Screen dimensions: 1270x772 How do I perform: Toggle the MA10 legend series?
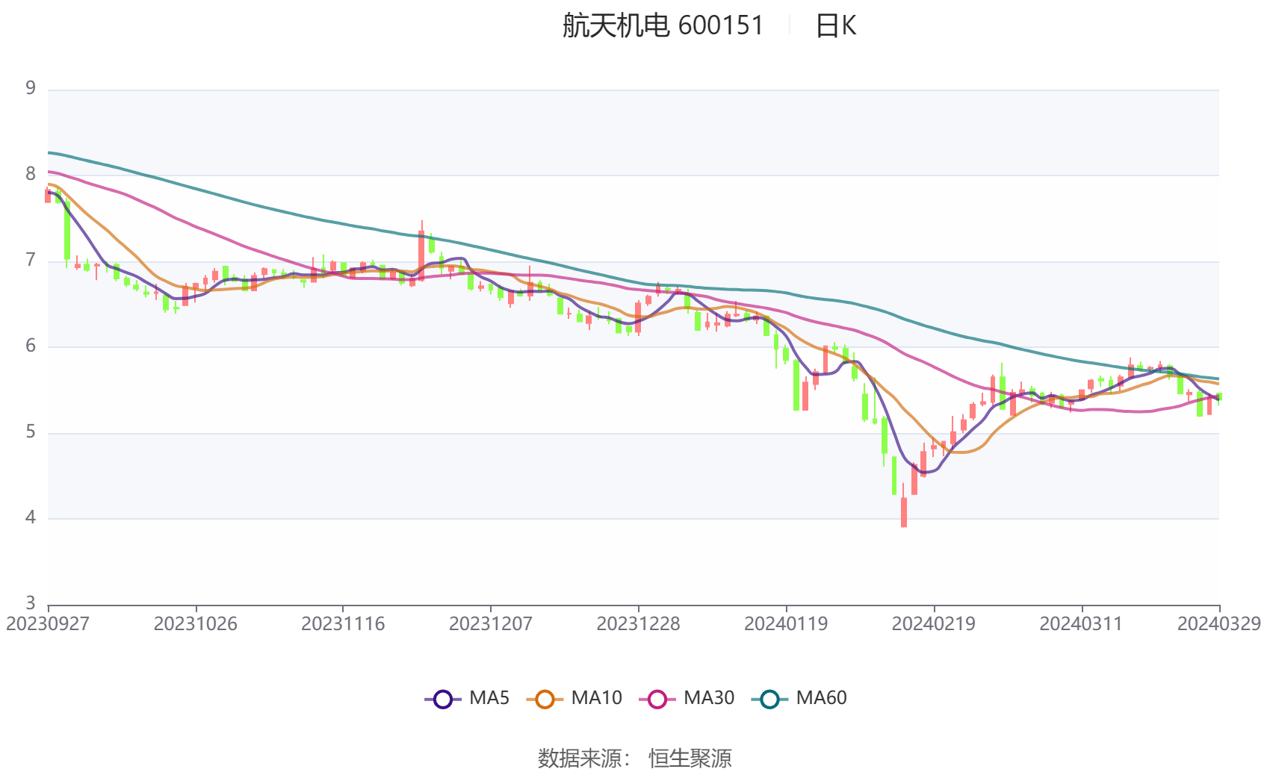574,699
